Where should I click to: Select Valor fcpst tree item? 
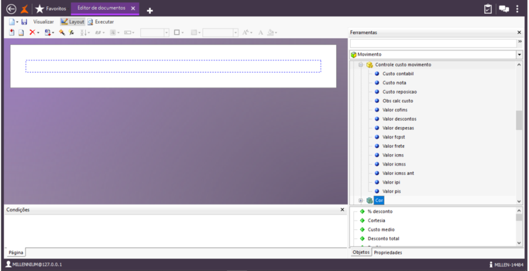(394, 138)
